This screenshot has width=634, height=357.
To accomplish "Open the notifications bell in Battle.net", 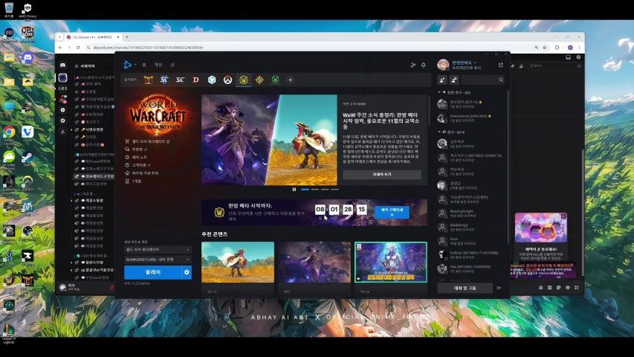I will coord(424,65).
